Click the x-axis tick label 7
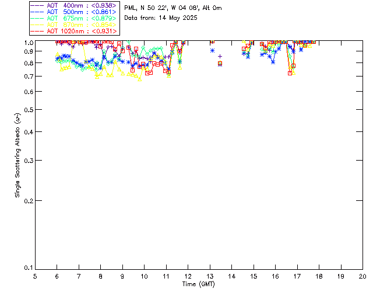Image resolution: width=373 pixels, height=299 pixels. (79, 276)
